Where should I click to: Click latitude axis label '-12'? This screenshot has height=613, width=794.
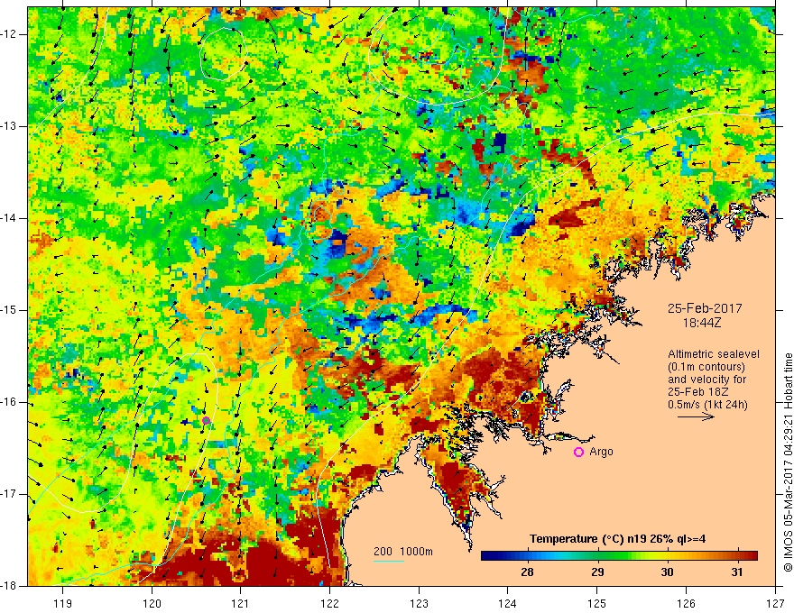click(x=10, y=34)
